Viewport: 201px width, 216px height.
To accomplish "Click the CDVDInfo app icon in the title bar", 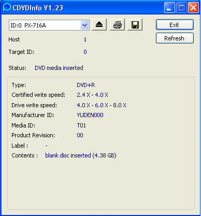I will pos(7,8).
